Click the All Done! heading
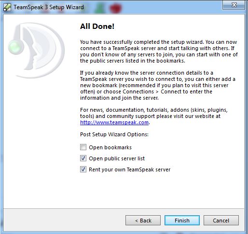Image resolution: width=248 pixels, height=234 pixels. (x=97, y=26)
